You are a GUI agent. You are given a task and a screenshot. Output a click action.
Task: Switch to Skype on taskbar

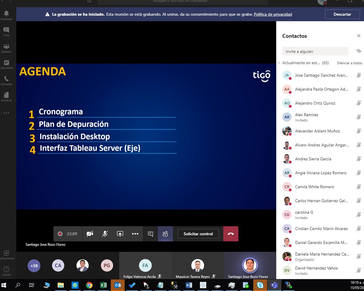[260, 285]
